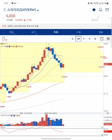Click the 24.88% profit label
This screenshot has height=140, width=112.
coord(101,47)
